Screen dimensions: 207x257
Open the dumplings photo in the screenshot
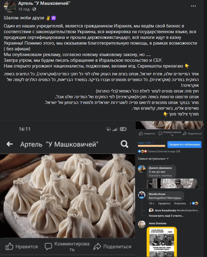click(68, 195)
